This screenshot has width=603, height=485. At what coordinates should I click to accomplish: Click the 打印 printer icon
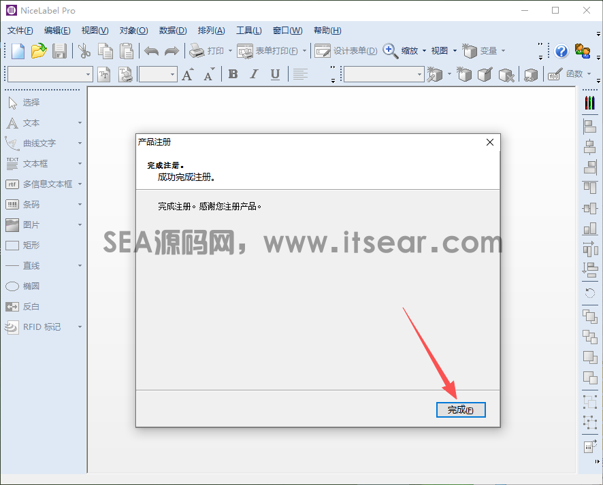(197, 51)
